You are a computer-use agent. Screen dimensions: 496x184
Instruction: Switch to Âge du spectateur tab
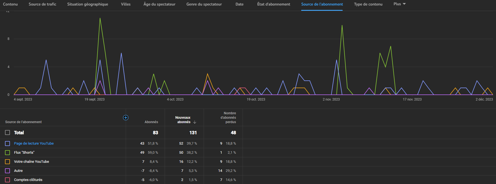(x=159, y=4)
